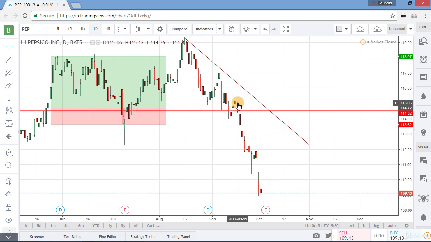Set date range to 1d
431x242 pixels.
coord(26,226)
